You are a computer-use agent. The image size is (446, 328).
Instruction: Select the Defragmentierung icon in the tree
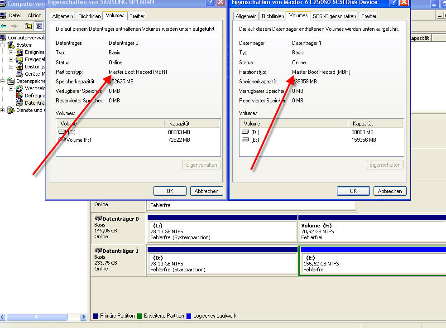pos(19,96)
